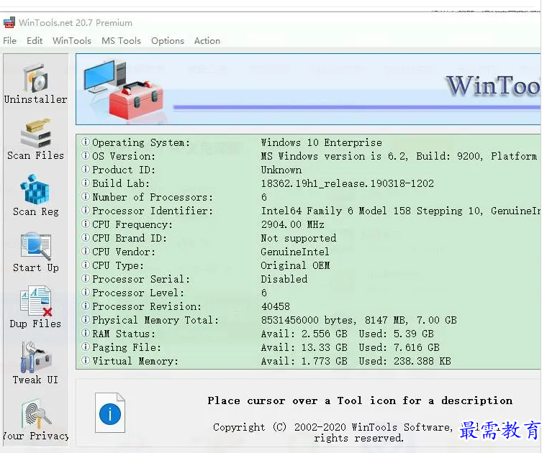The height and width of the screenshot is (453, 547).
Task: Click info icon beside Processor Serial
Action: coord(86,279)
